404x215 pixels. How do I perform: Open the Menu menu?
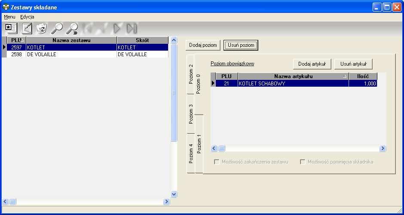[9, 17]
